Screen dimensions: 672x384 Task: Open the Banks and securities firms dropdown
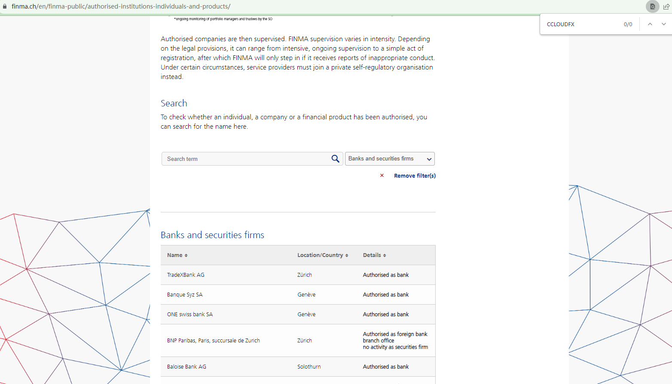(389, 159)
